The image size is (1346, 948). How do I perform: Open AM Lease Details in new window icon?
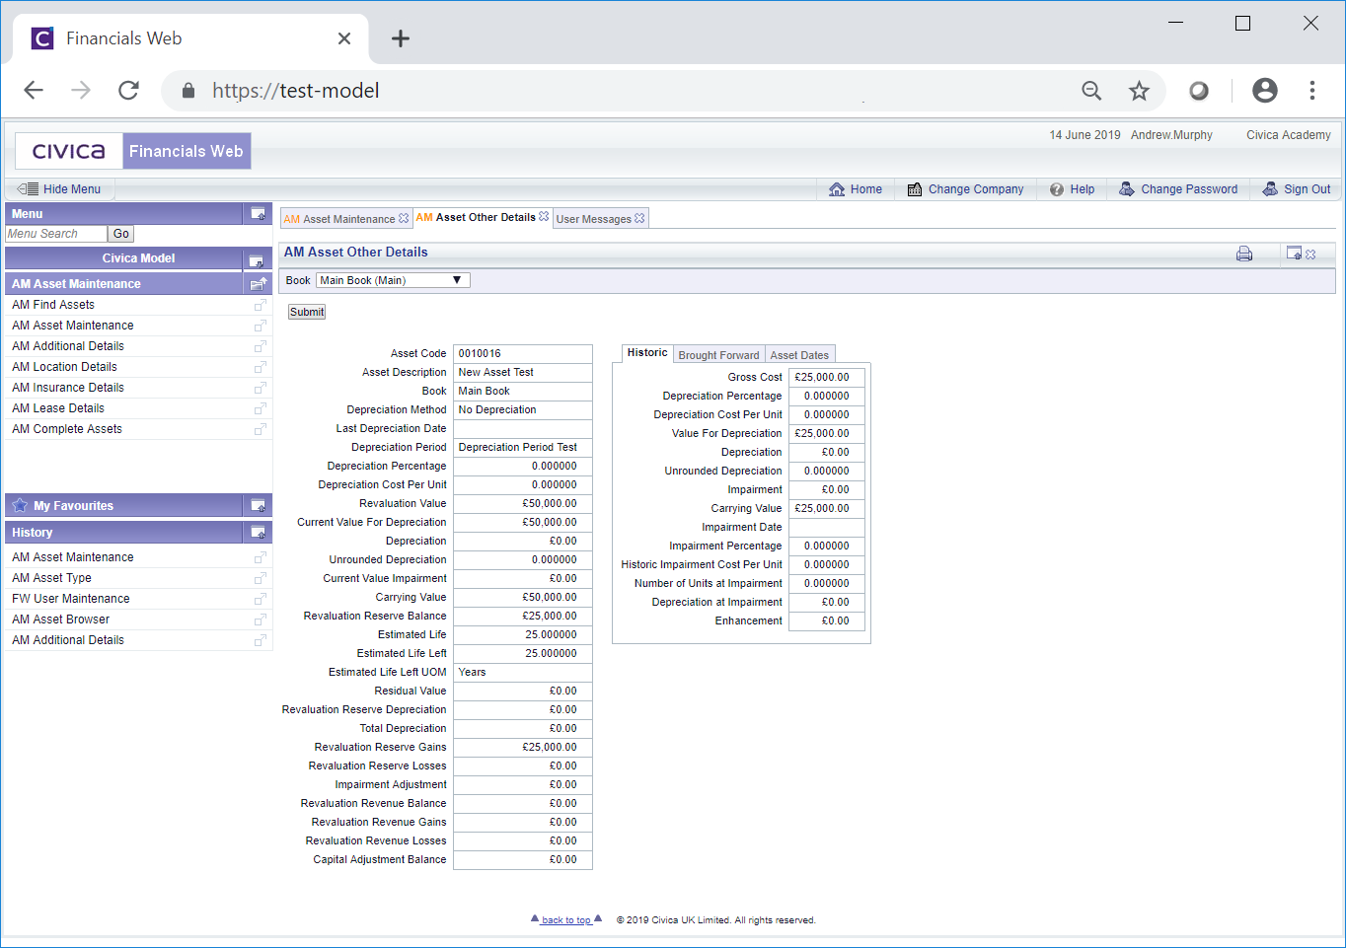pos(261,408)
